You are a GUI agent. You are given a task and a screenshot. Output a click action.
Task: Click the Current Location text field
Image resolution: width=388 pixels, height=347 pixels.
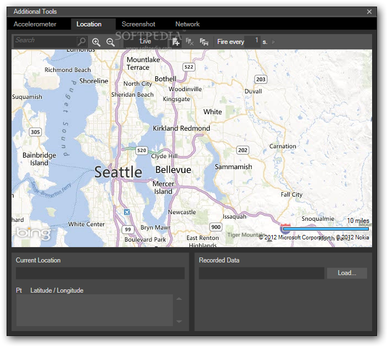[100, 273]
